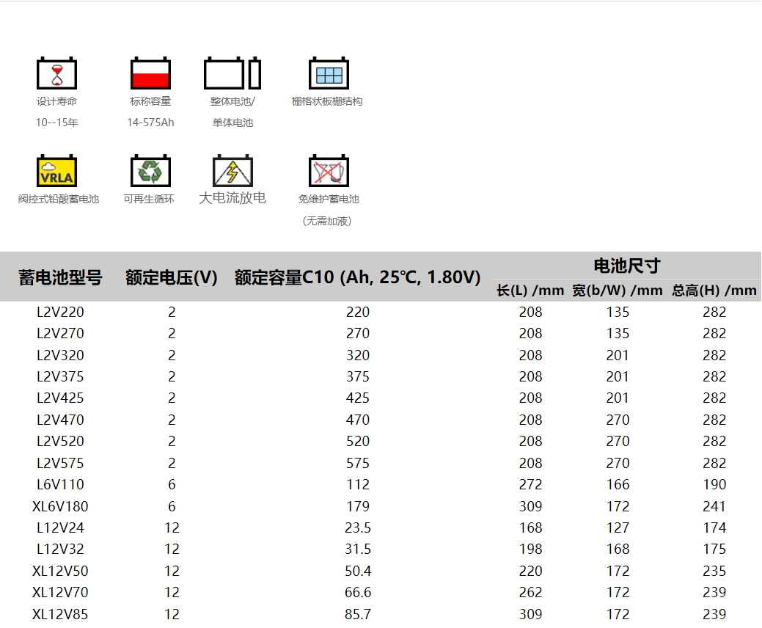
Task: Click capacity value 31.5
Action: tap(358, 549)
